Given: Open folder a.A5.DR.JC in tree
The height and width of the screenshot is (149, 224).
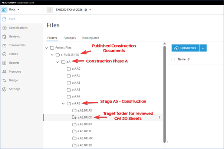Looking at the screenshot, I should pos(85,131).
